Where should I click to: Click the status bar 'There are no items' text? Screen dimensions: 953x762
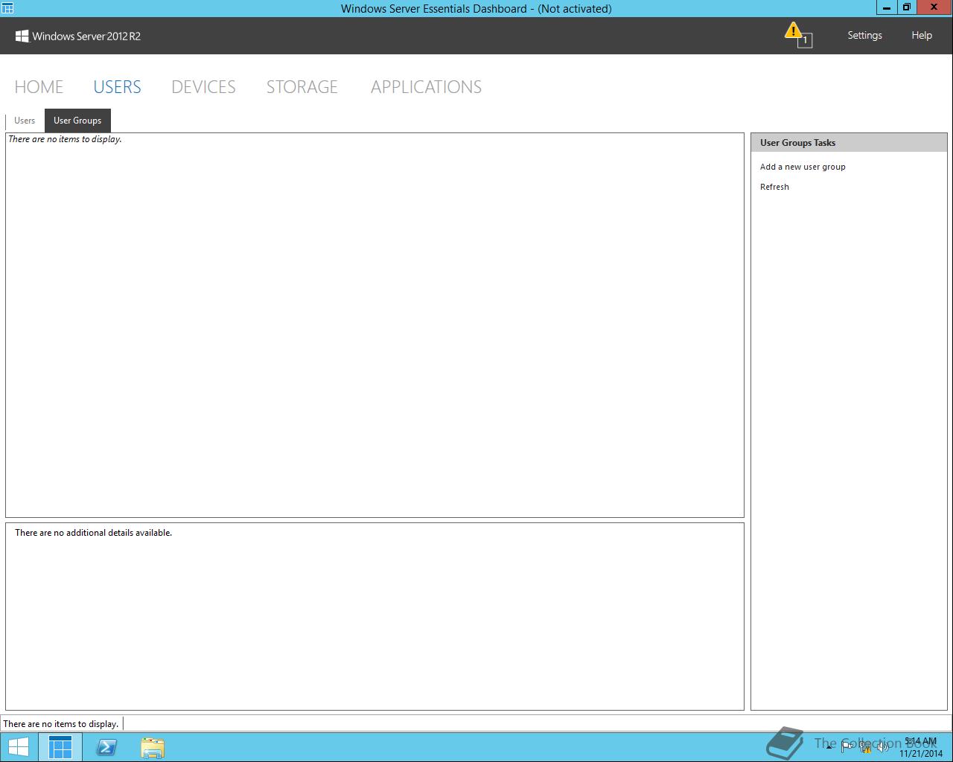click(61, 723)
